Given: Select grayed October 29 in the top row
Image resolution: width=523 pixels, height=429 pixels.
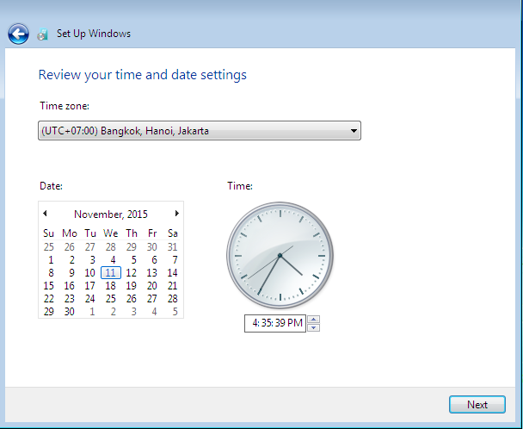Looking at the screenshot, I should click(x=132, y=247).
